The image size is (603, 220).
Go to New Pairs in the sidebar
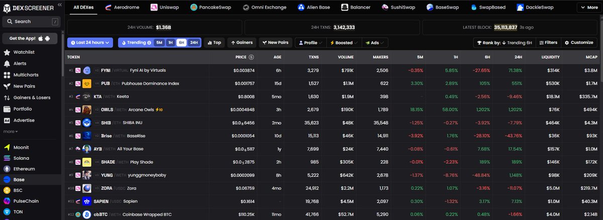23,86
